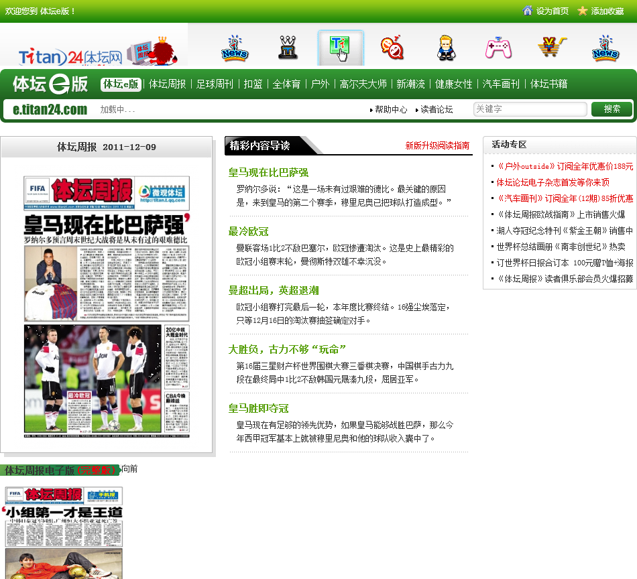Open the 高尔夫大师 menu item
637x579 pixels.
[x=363, y=84]
